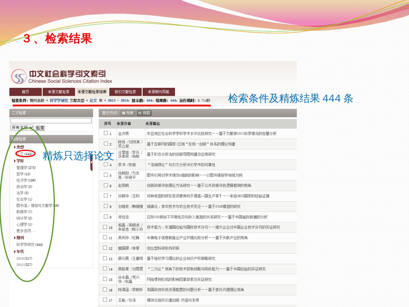Check row 13 by 薛元昊/王重鸣

[105, 258]
